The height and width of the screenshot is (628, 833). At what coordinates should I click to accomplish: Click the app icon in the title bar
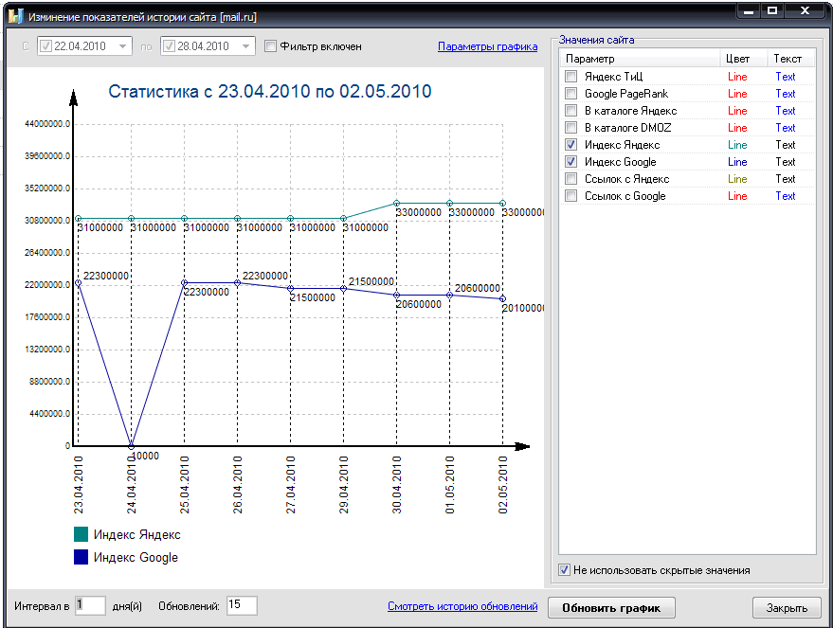point(14,17)
